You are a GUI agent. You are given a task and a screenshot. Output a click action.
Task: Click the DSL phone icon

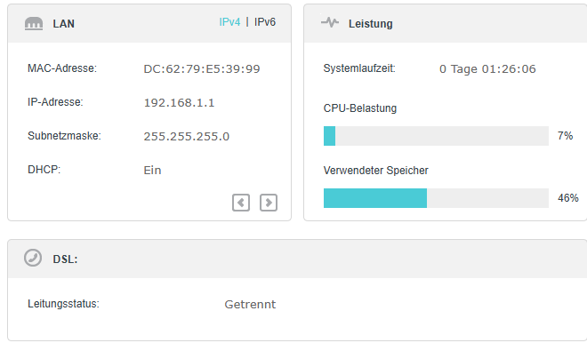[x=33, y=258]
